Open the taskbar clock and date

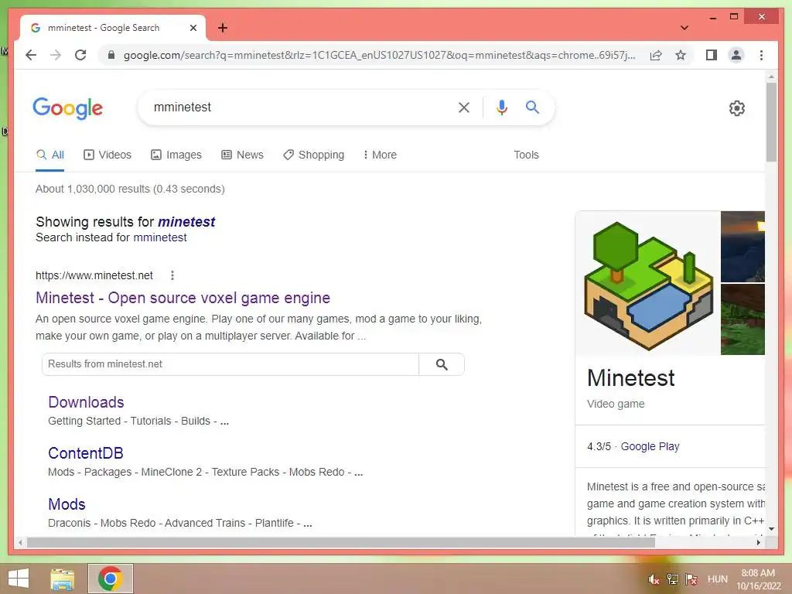tap(758, 579)
